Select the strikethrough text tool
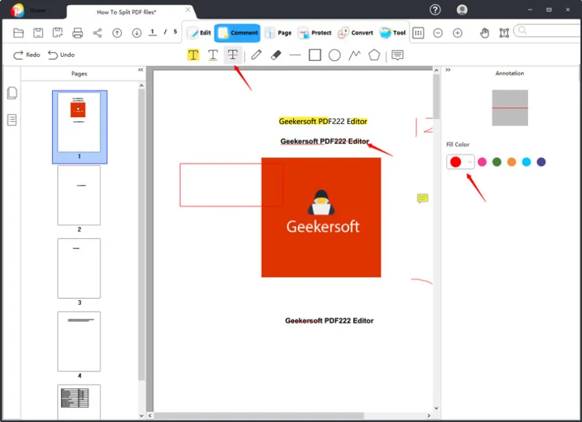Image resolution: width=582 pixels, height=422 pixels. click(233, 55)
